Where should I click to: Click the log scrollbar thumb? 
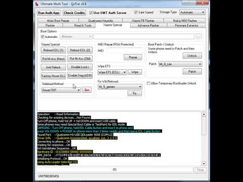tap(204, 126)
